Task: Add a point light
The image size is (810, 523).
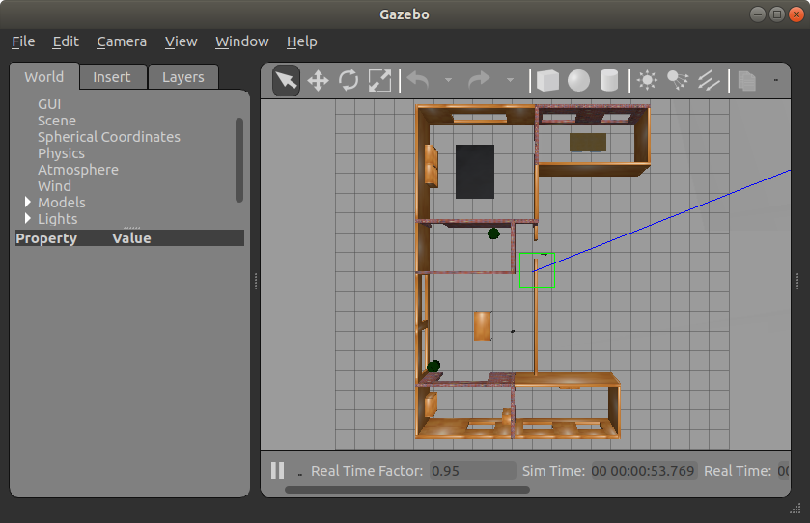Action: coord(647,80)
